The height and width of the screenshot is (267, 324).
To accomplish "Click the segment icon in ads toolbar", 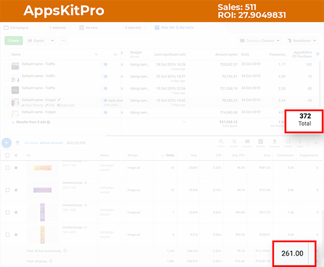I will tap(234, 143).
